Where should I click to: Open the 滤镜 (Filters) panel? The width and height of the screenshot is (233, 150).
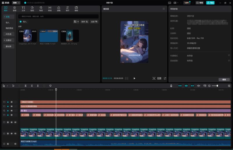(x=59, y=8)
